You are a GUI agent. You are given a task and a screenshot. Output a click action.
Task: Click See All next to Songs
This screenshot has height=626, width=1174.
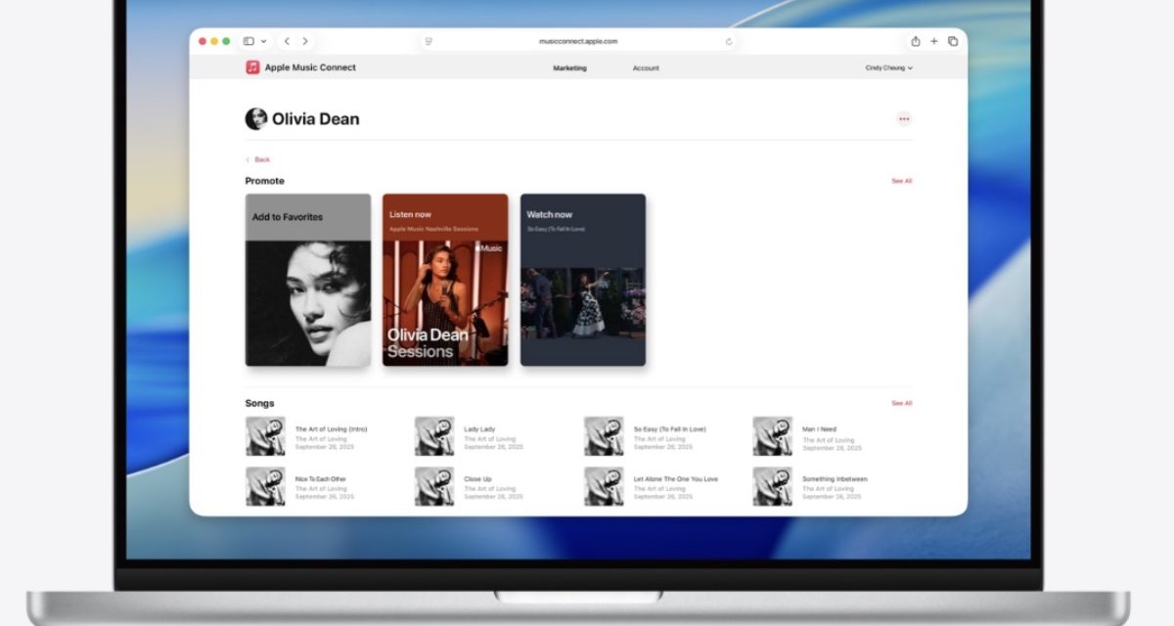point(900,402)
